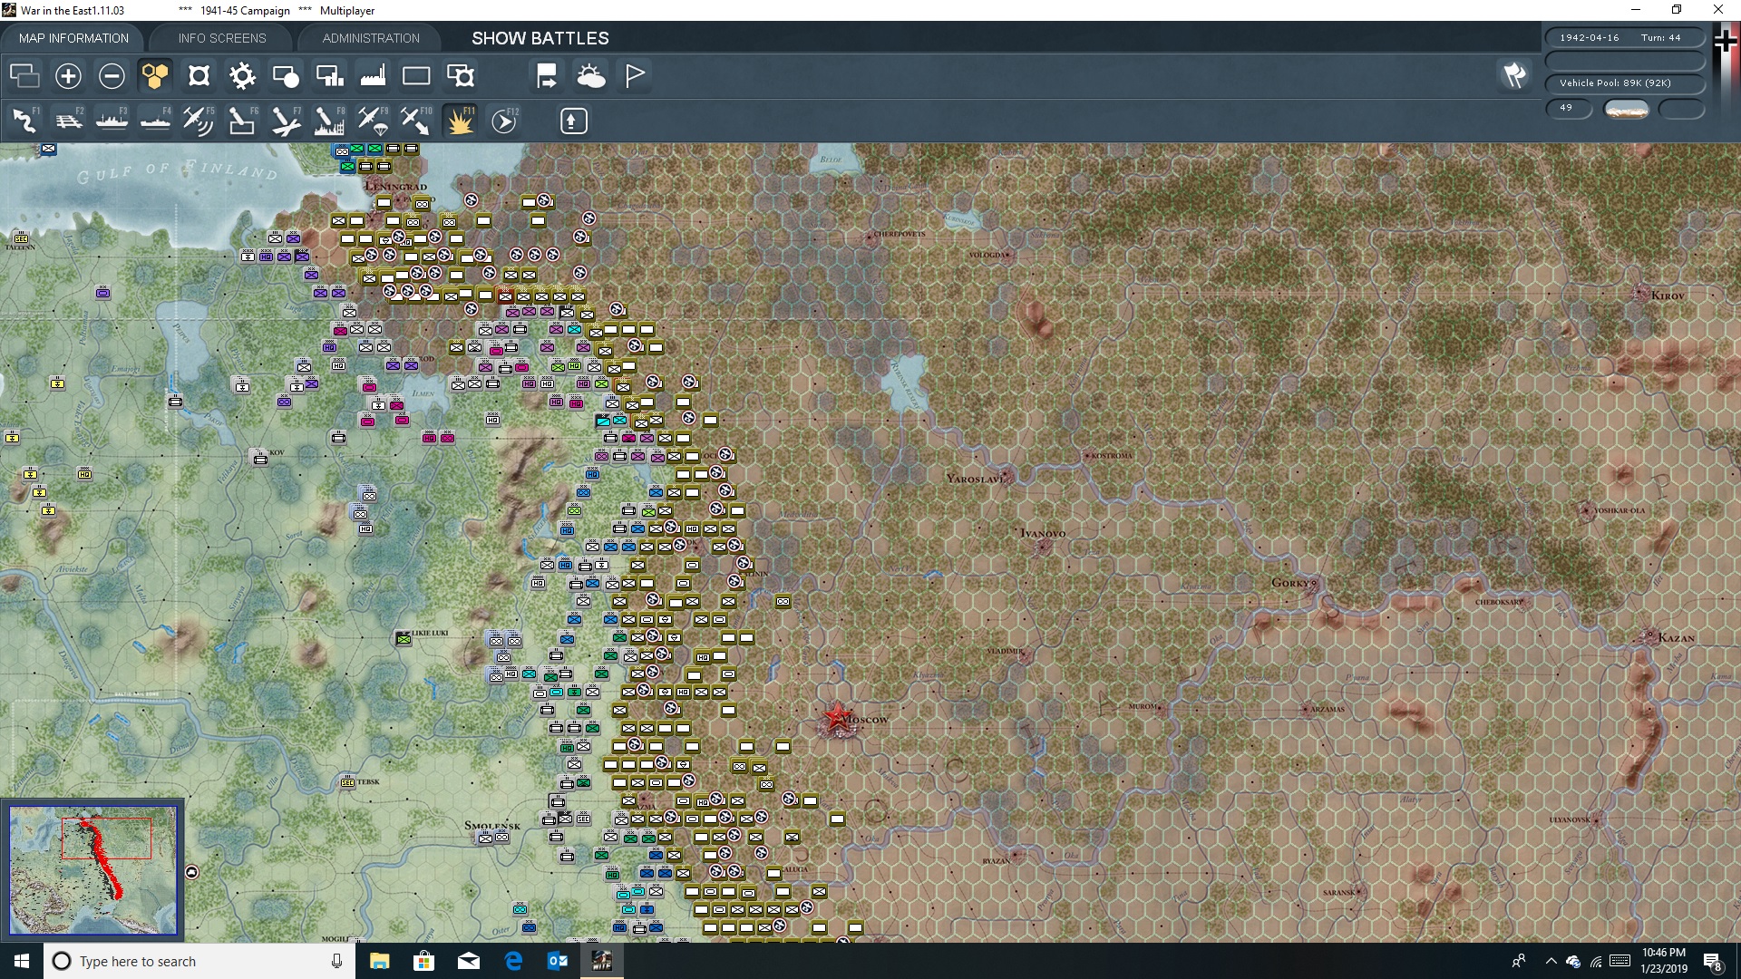Open the factory locations map view icon
The width and height of the screenshot is (1741, 979).
pos(373,76)
